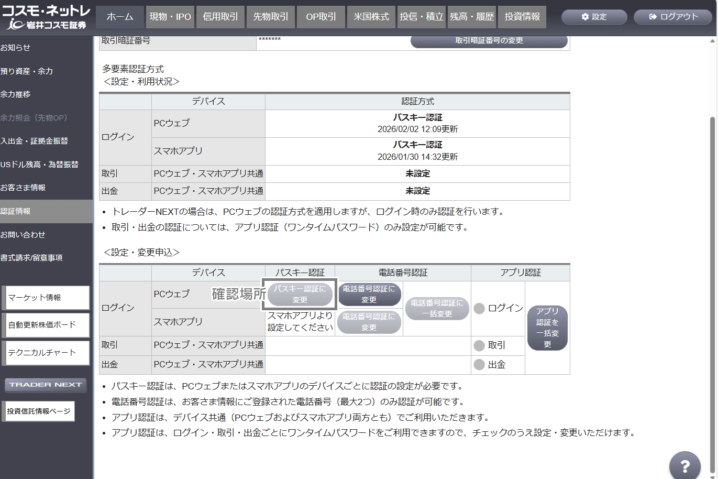Launch TRADER NEXT from the sidebar
This screenshot has height=479, width=718.
46,385
